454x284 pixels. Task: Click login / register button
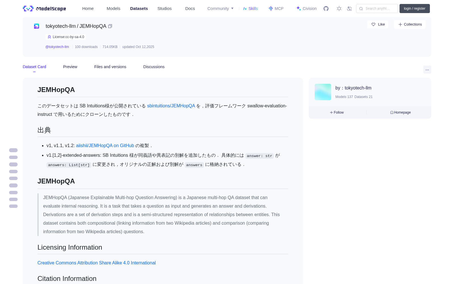(x=415, y=9)
